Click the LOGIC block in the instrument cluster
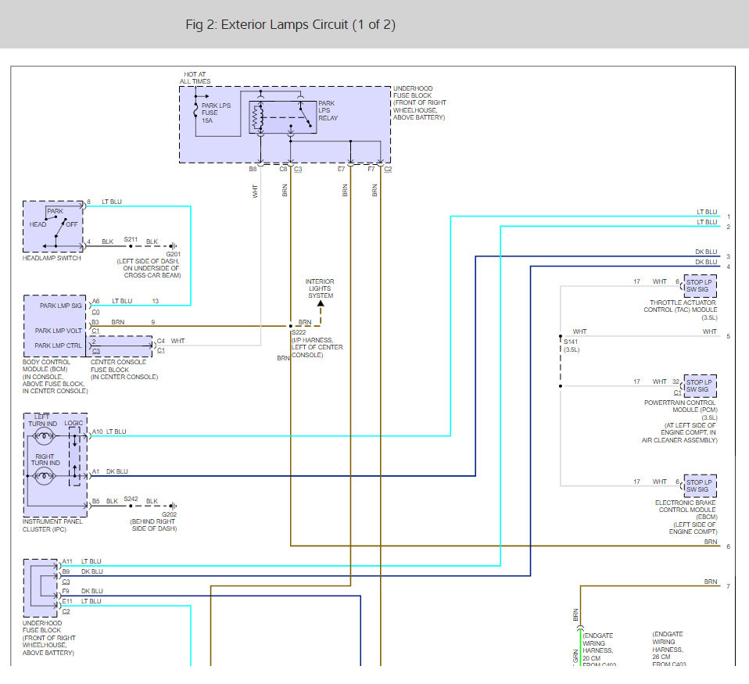 (x=73, y=458)
